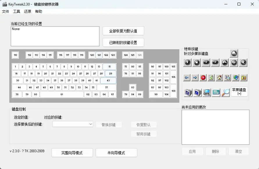The image size is (259, 169).
Task: Start 半向导模式 half wizard mode
Action: tap(116, 153)
